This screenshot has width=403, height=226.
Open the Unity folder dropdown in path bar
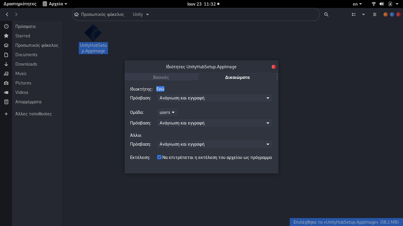[141, 14]
